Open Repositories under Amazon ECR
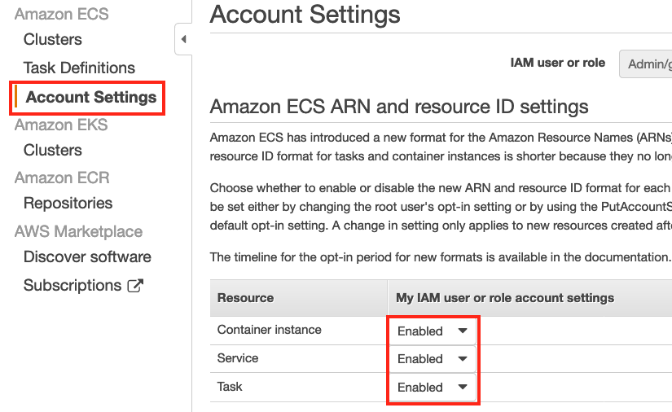The image size is (672, 412). [68, 203]
